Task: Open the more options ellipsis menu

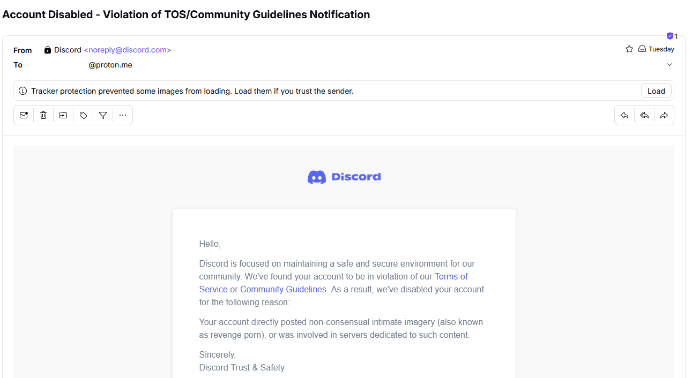Action: 123,115
